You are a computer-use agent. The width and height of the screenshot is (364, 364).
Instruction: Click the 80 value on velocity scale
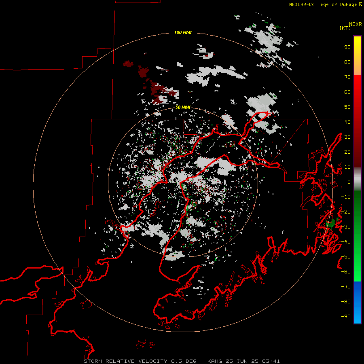(347, 62)
